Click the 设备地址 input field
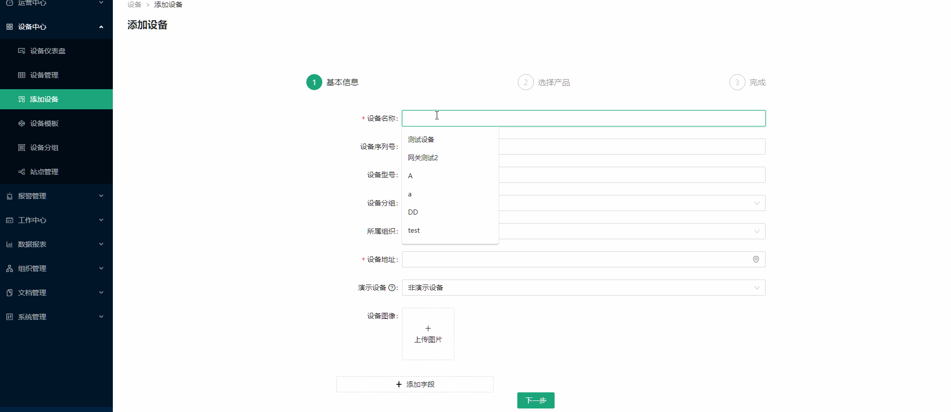This screenshot has height=412, width=951. pos(574,259)
